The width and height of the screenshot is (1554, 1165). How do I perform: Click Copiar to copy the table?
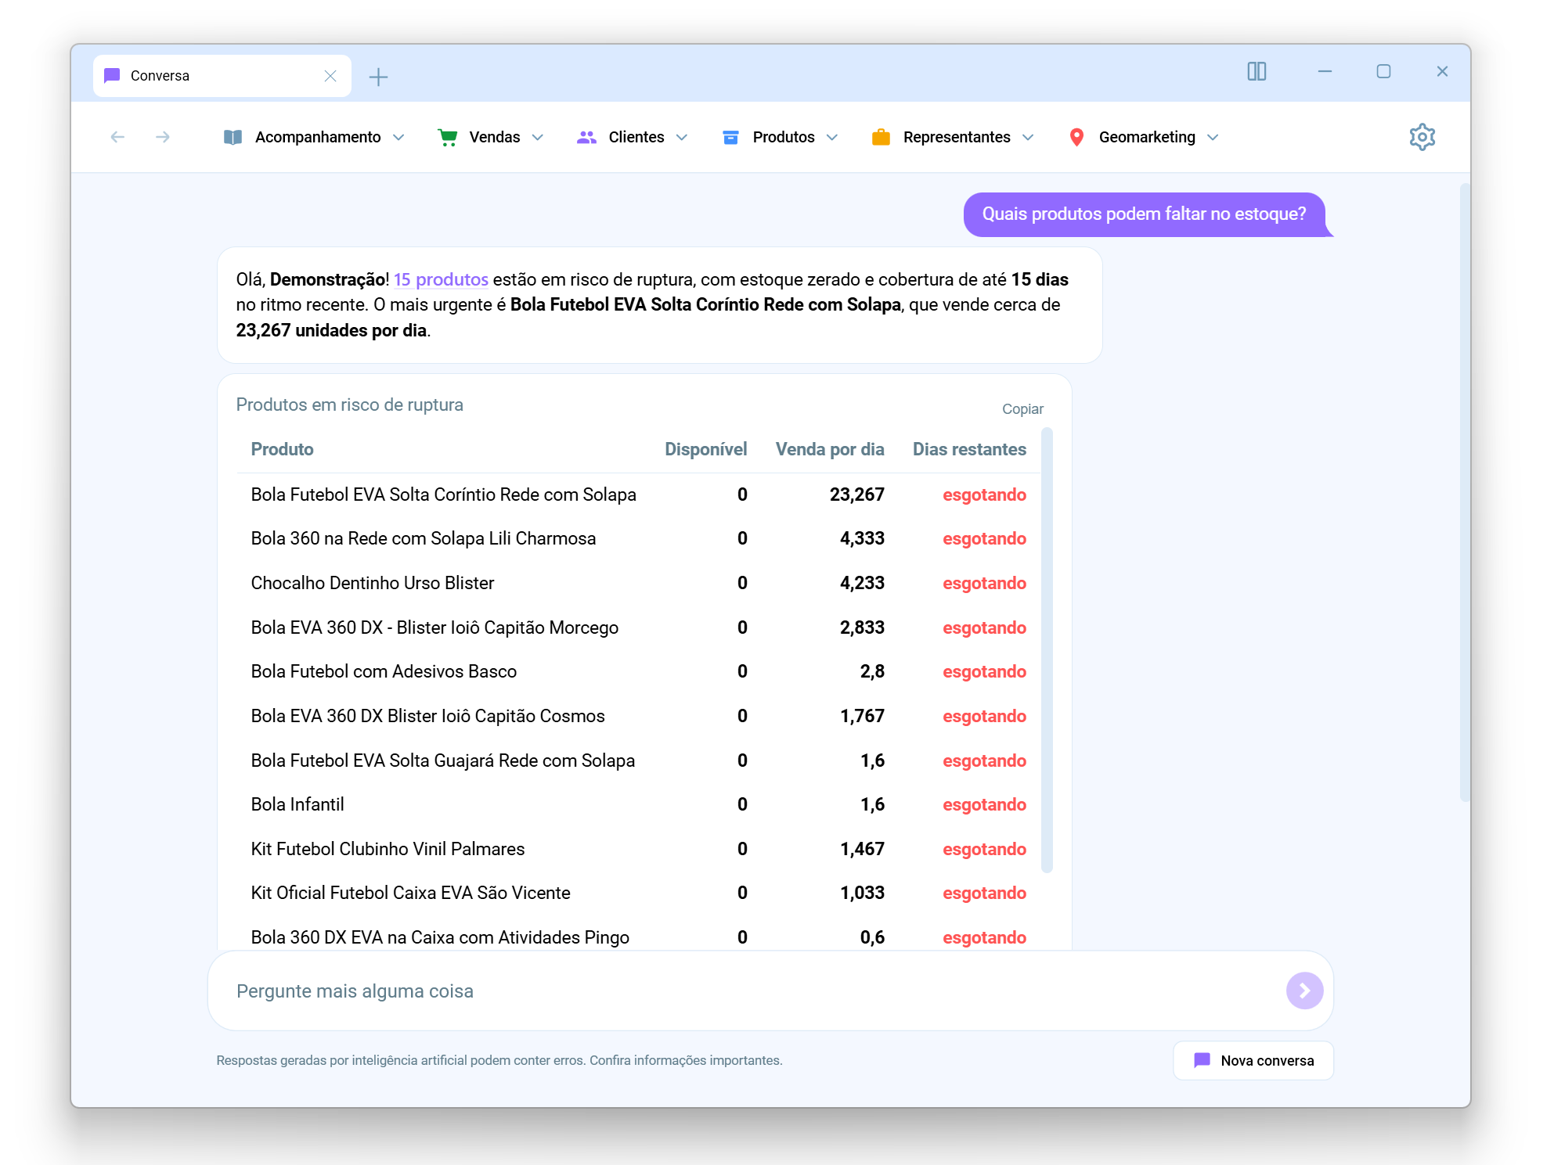tap(1022, 409)
